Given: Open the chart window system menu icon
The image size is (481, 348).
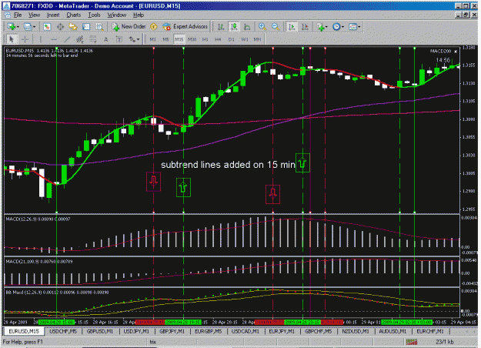Looking at the screenshot, I should point(7,15).
